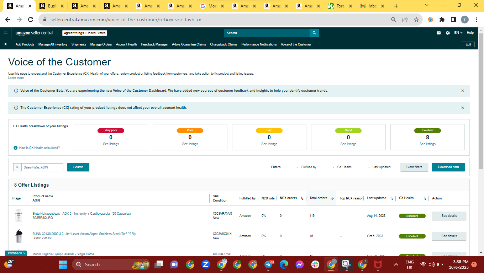The image size is (484, 273).
Task: Open the Chrome zoom magnifier icon in address bar
Action: (394, 20)
